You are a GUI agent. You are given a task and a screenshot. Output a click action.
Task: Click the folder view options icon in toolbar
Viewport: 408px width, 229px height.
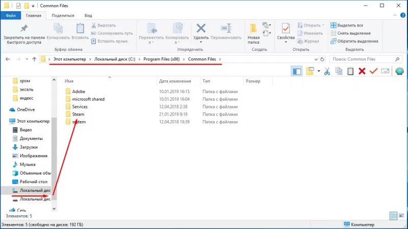click(x=310, y=71)
